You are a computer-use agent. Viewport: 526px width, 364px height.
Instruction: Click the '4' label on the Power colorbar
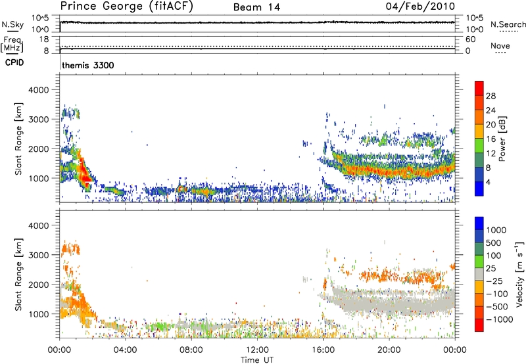(489, 182)
